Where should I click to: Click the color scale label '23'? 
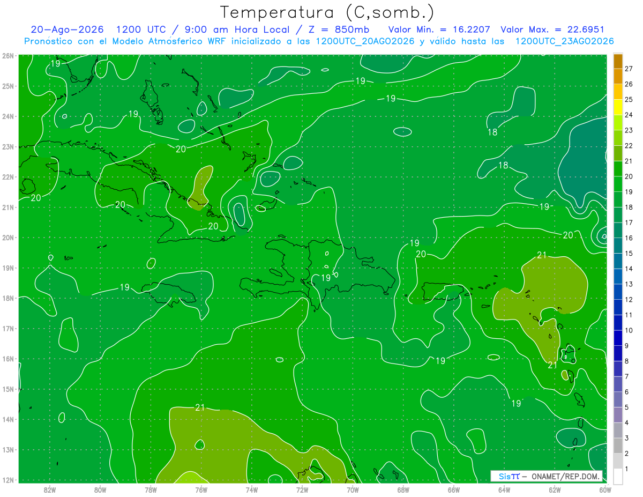(x=629, y=130)
